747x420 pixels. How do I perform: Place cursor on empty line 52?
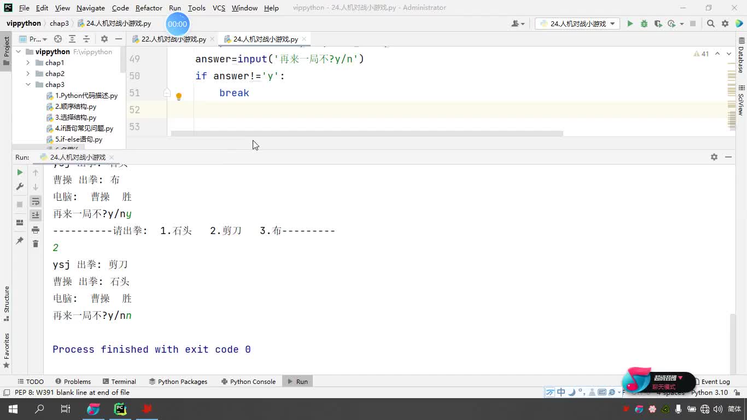448,110
